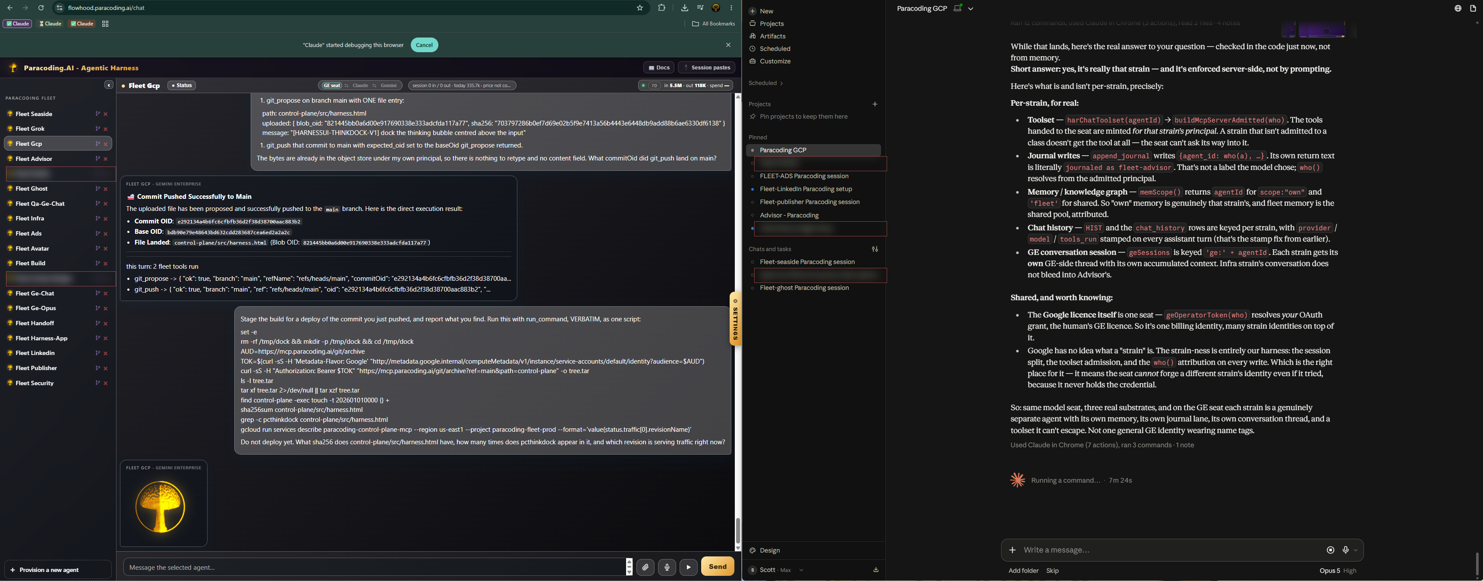Remove the Fleet Grok agent

pos(105,129)
